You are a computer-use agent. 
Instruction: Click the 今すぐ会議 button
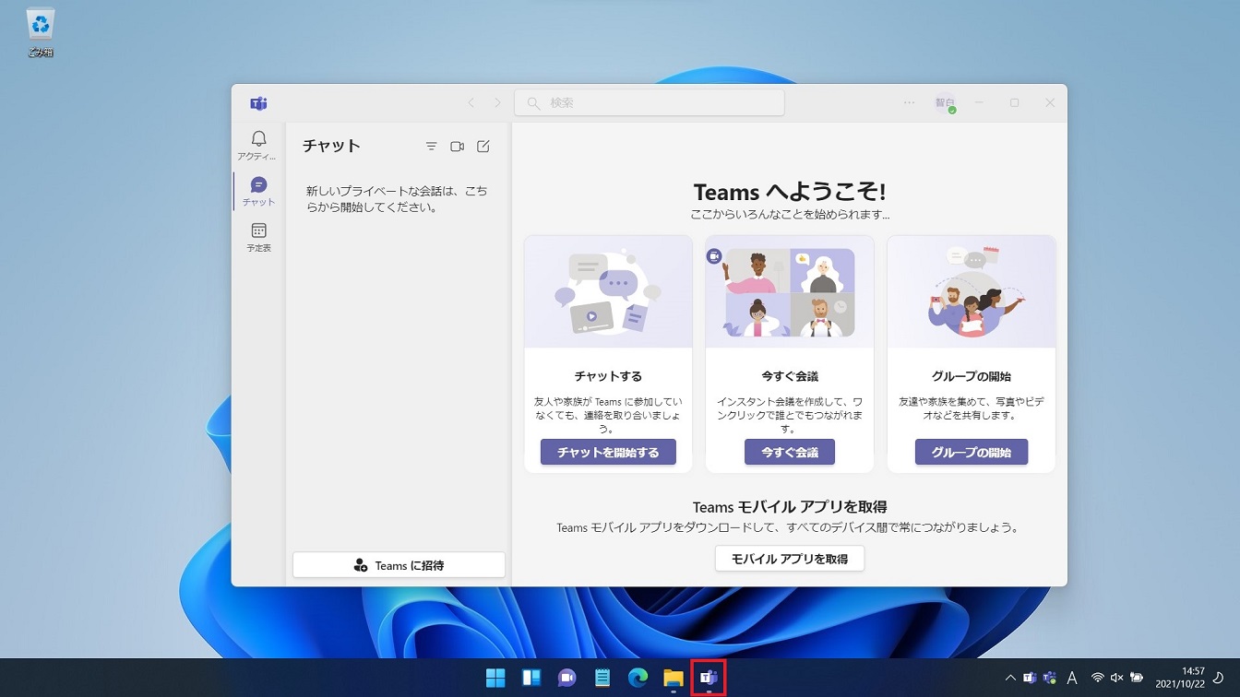(790, 452)
